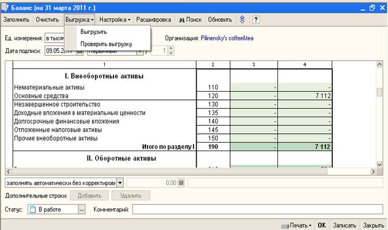Click column header 4
Viewport: 388px width, 230px height.
tap(305, 65)
